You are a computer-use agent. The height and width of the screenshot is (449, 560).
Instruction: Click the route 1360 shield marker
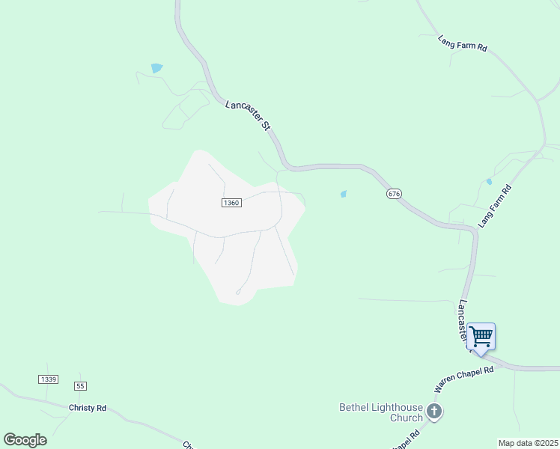pyautogui.click(x=231, y=203)
